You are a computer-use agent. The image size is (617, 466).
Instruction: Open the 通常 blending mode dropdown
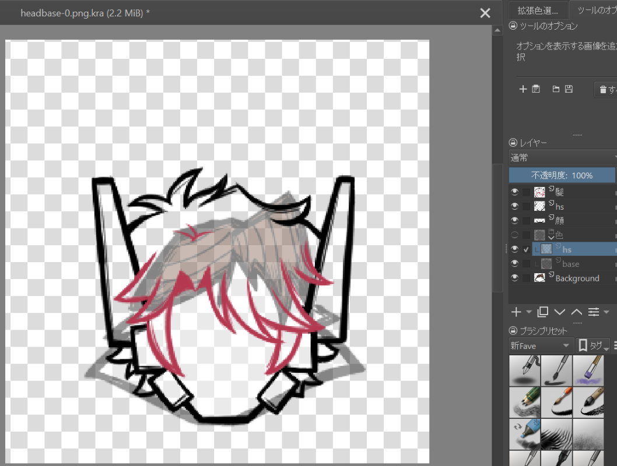click(x=563, y=158)
